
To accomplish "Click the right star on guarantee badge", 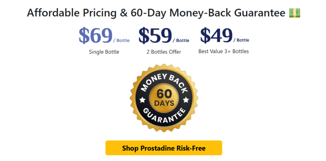I will (x=186, y=100).
